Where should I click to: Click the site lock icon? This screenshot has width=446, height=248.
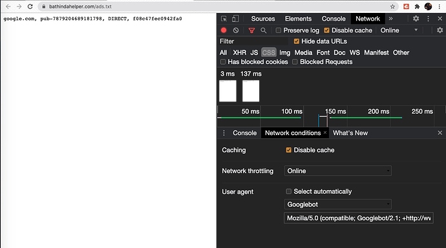(43, 6)
